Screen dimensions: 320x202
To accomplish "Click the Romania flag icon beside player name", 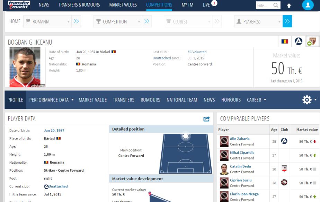I will tap(285, 41).
